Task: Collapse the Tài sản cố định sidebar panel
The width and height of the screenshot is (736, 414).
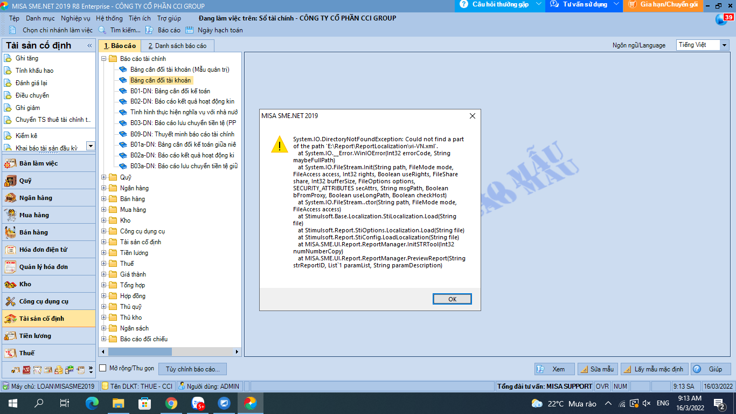Action: (x=90, y=46)
